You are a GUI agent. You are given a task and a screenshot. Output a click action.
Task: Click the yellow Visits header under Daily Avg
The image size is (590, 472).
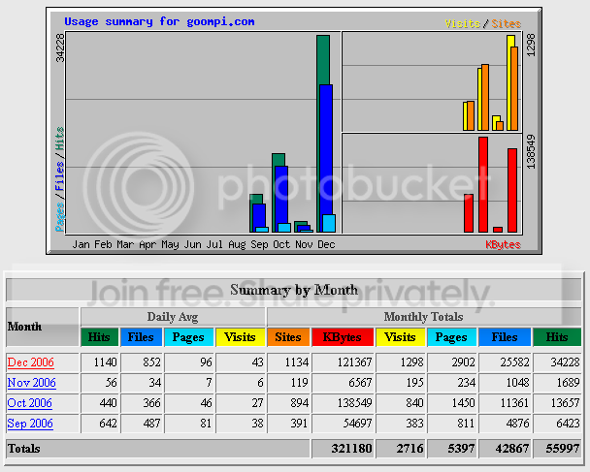[240, 337]
